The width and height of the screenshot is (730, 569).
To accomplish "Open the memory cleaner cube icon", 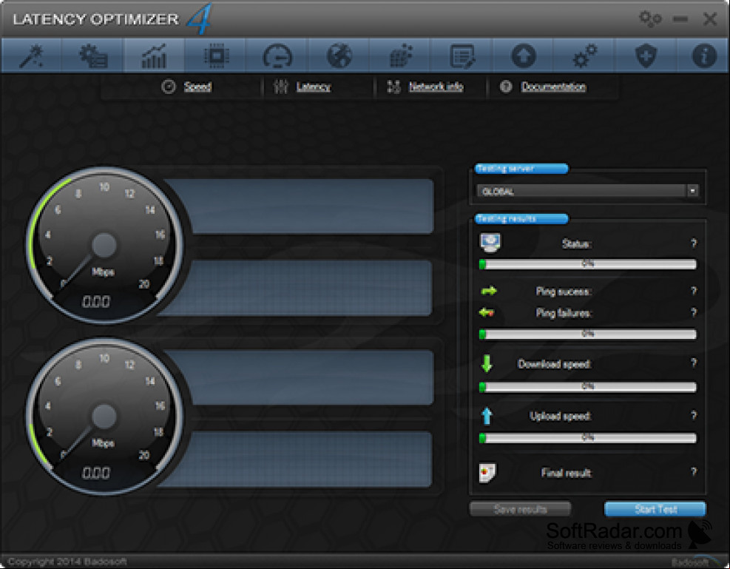I will pos(401,56).
